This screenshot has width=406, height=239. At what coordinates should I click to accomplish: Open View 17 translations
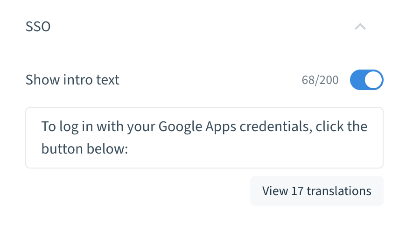point(316,191)
